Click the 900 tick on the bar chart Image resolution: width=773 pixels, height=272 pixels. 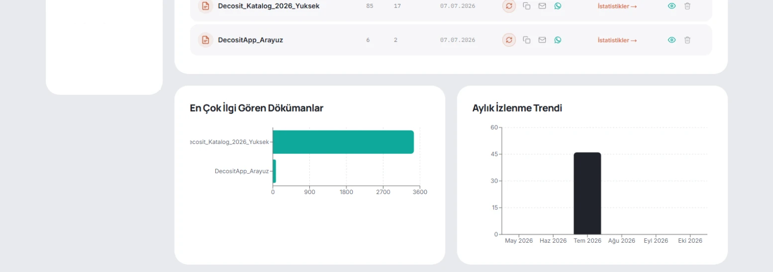pyautogui.click(x=309, y=192)
